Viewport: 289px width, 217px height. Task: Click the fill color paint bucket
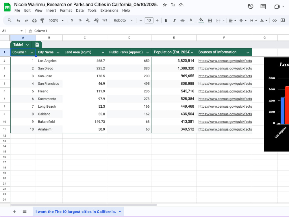201,20
